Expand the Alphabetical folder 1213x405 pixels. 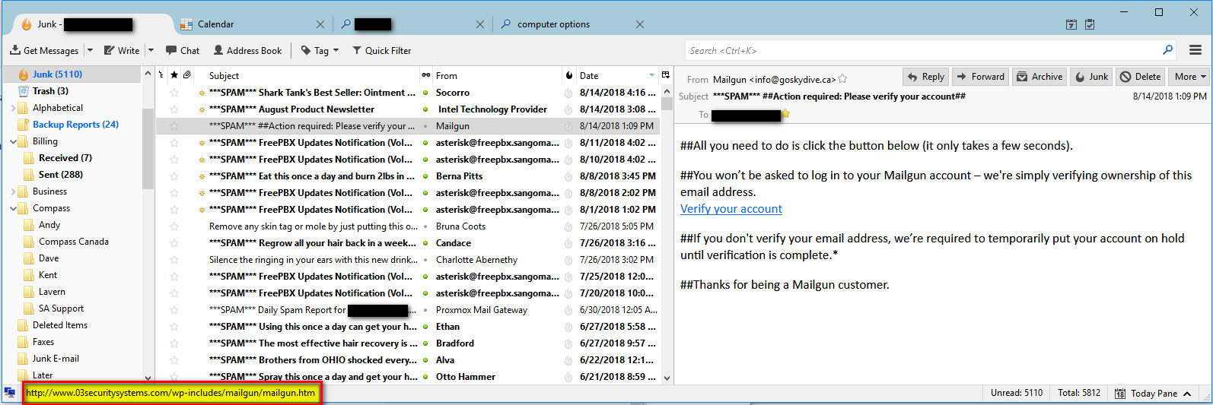tap(13, 109)
